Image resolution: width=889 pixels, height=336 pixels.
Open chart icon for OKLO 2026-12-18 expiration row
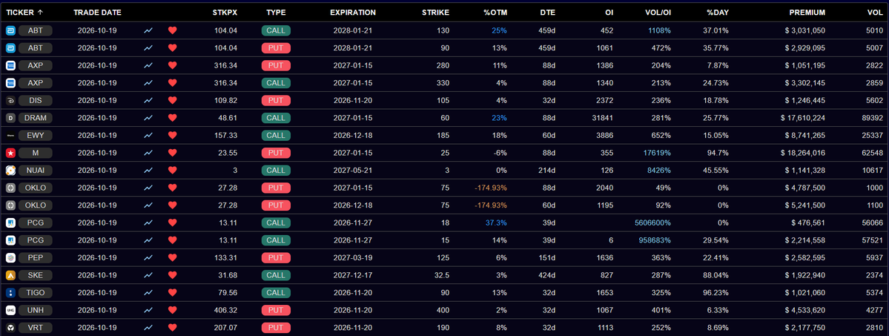[x=148, y=205]
